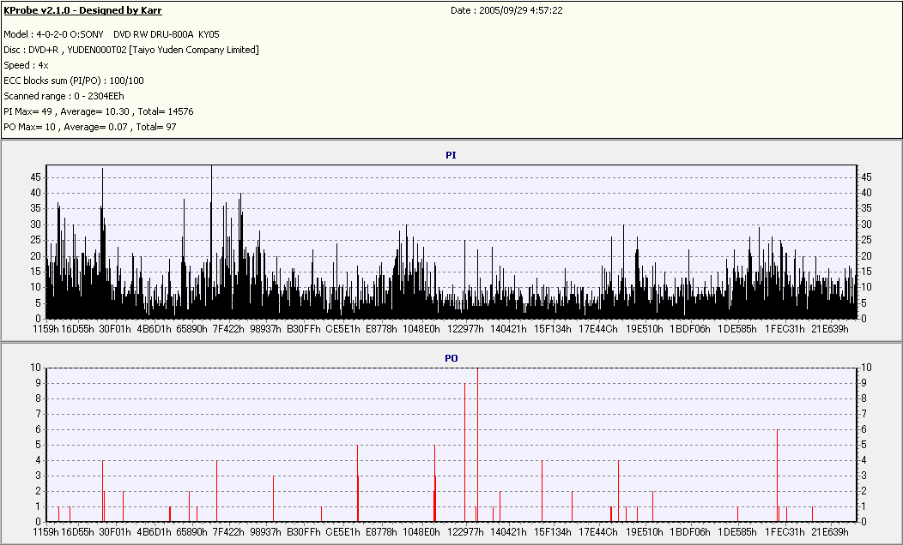This screenshot has height=545, width=903.
Task: Click the PO spike reaching 10
Action: tap(477, 445)
